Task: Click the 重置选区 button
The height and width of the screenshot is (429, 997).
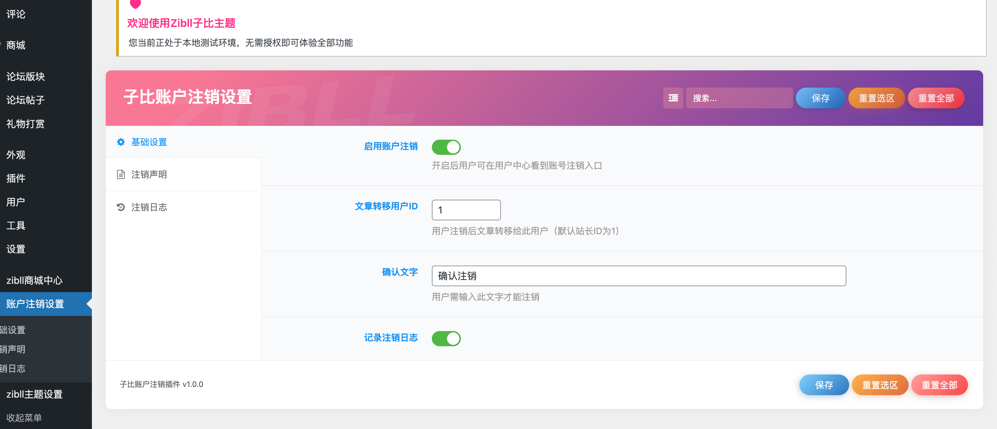Action: pyautogui.click(x=880, y=385)
